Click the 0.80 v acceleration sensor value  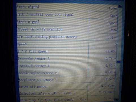[x=110, y=72]
